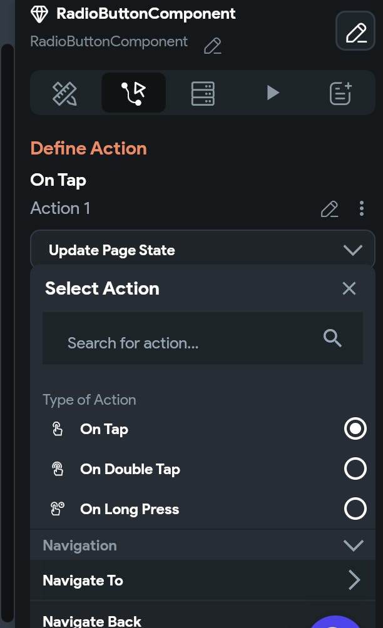The width and height of the screenshot is (383, 628).
Task: Click the diamond component icon beside RadioButtonComponent
Action: (x=39, y=14)
